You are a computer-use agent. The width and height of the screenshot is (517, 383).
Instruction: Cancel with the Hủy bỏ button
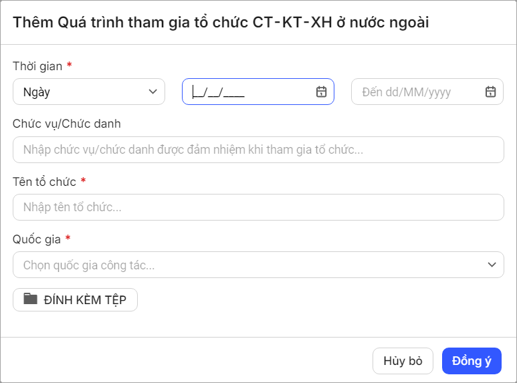pos(403,361)
